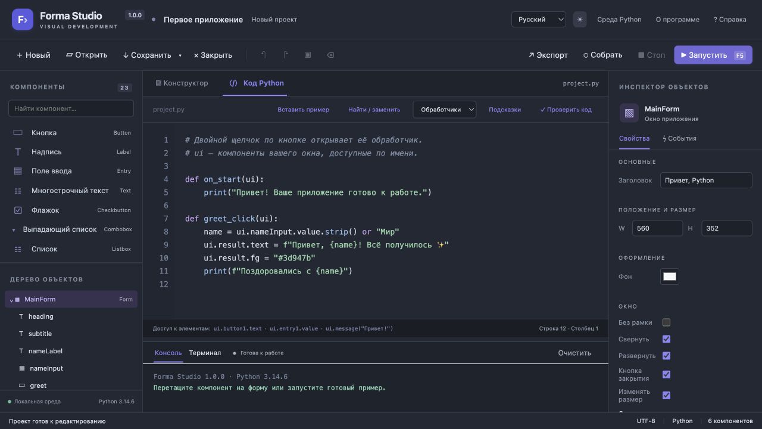Click the MainForm icon in the inspector header
The height and width of the screenshot is (429, 762).
[629, 113]
